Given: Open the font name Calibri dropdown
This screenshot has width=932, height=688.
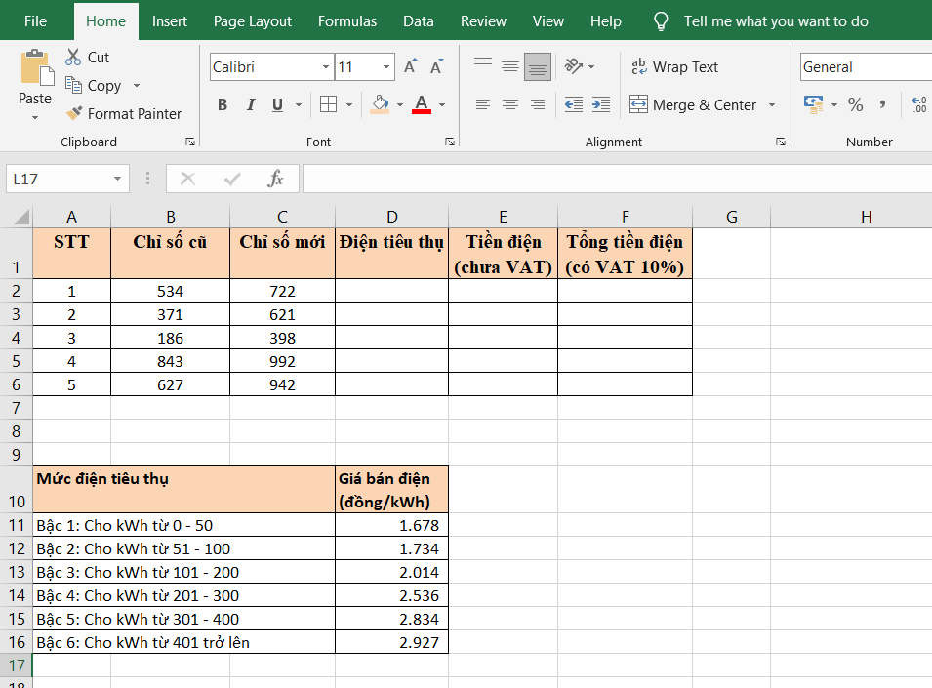Looking at the screenshot, I should click(x=326, y=67).
